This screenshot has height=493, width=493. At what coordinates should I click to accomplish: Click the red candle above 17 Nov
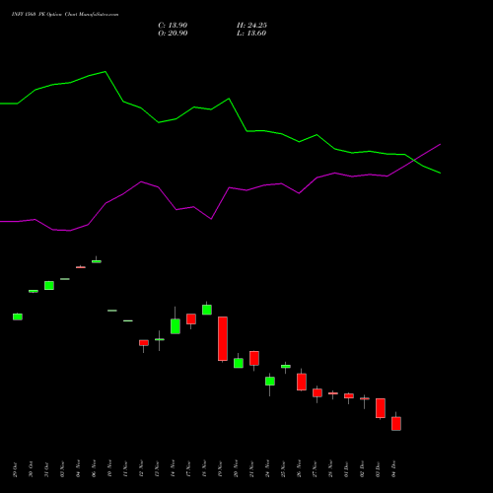point(191,319)
